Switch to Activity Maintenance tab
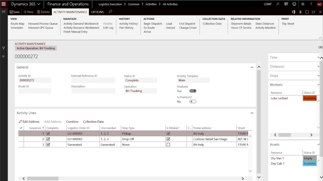The width and height of the screenshot is (323, 181). point(70,12)
